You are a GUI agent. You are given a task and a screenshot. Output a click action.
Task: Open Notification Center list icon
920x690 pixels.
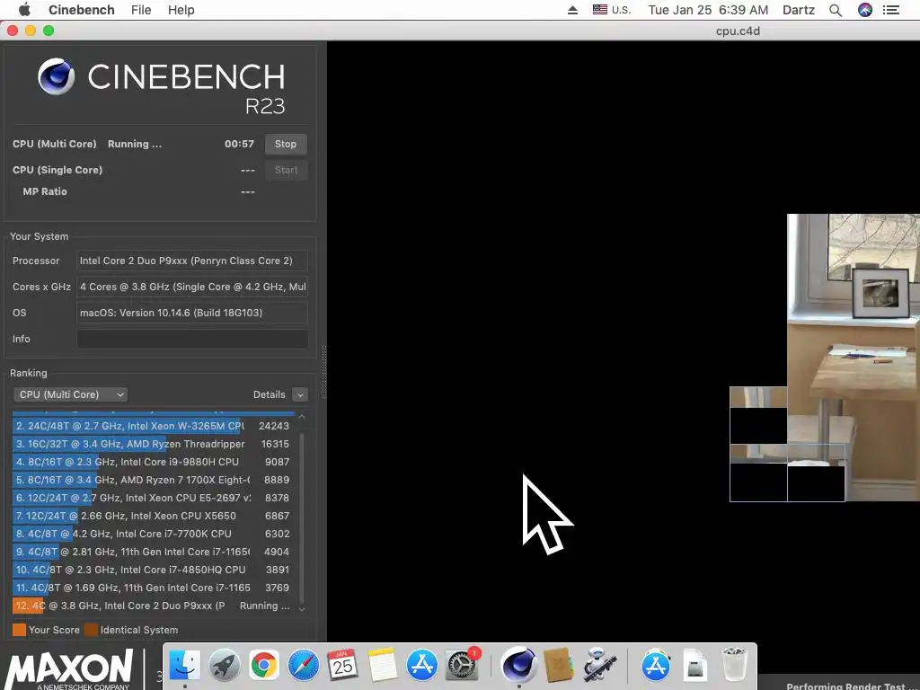click(891, 10)
